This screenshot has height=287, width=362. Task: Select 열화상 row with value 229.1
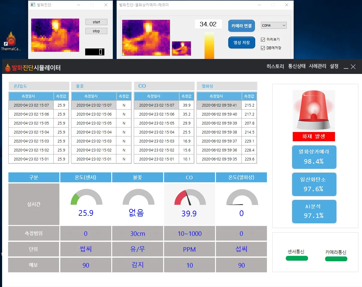(x=227, y=141)
